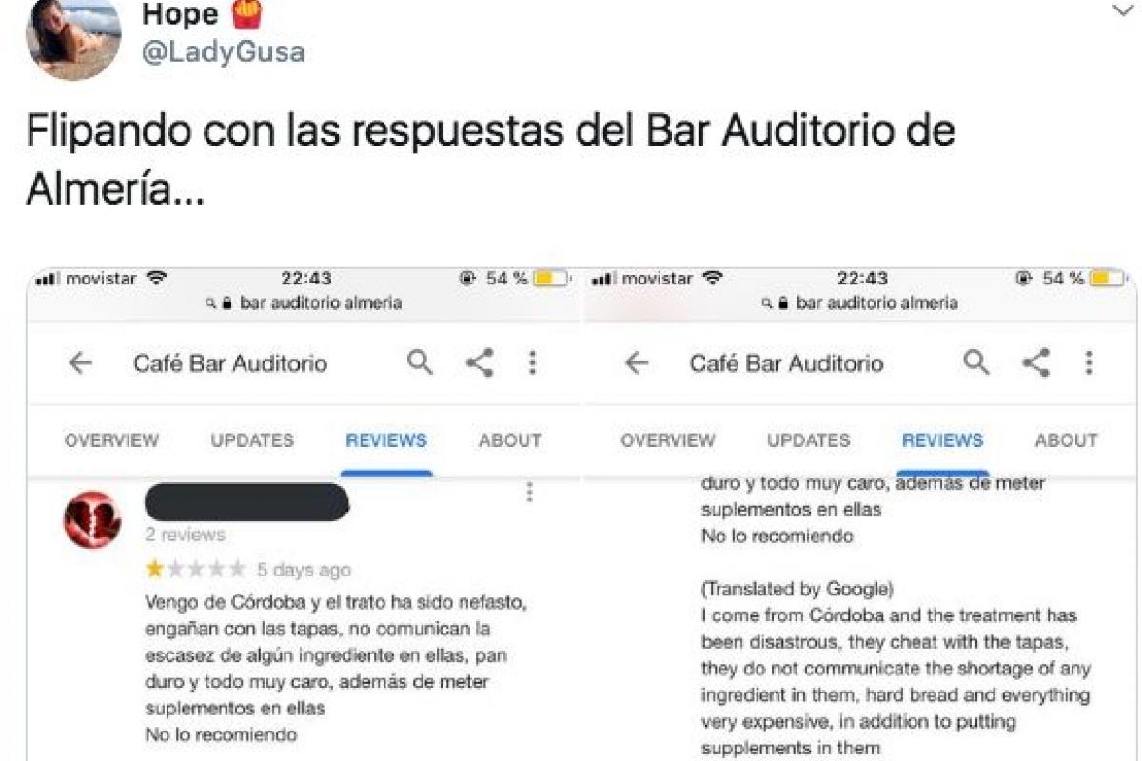The height and width of the screenshot is (761, 1142).
Task: Tap search magnifier icon in left screenshot
Action: 420,362
